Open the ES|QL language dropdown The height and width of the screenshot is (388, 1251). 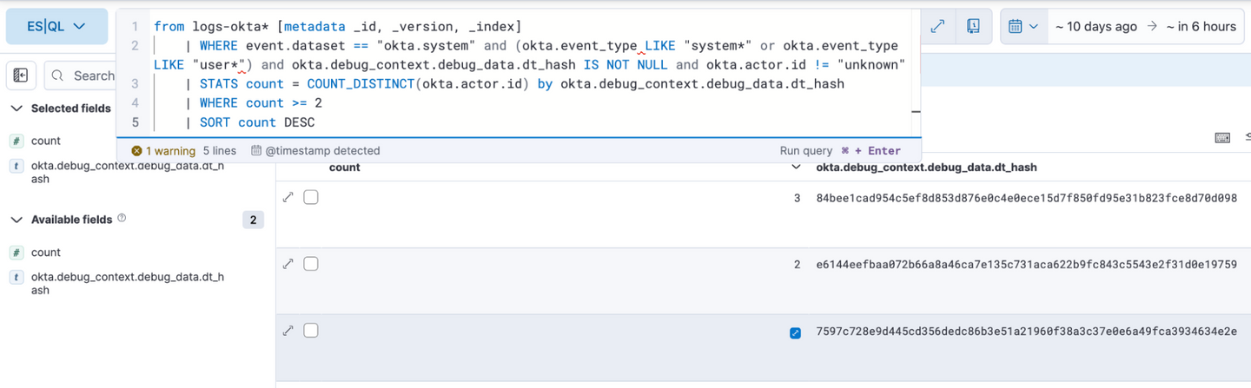pyautogui.click(x=56, y=26)
